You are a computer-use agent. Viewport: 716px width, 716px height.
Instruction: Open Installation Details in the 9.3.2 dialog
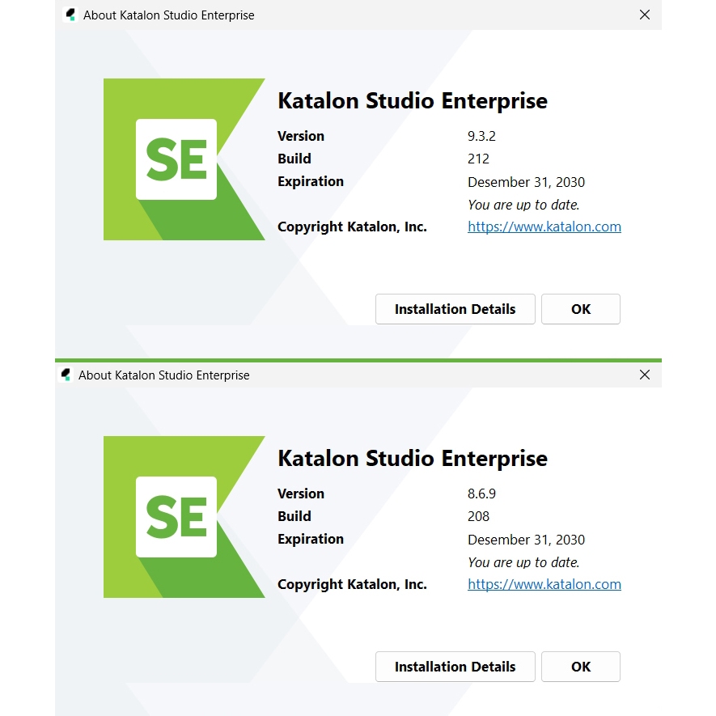[455, 309]
